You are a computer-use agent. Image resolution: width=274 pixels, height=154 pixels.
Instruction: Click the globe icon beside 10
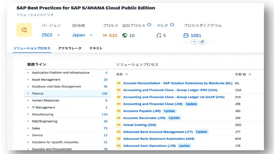tap(125, 35)
